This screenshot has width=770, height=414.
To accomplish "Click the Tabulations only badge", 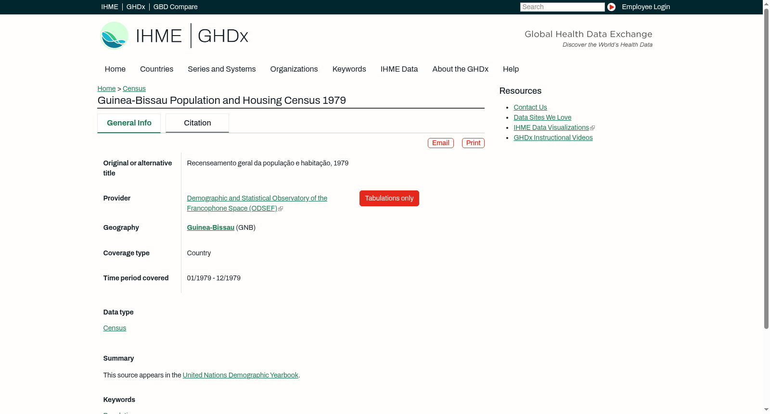I will coord(389,199).
